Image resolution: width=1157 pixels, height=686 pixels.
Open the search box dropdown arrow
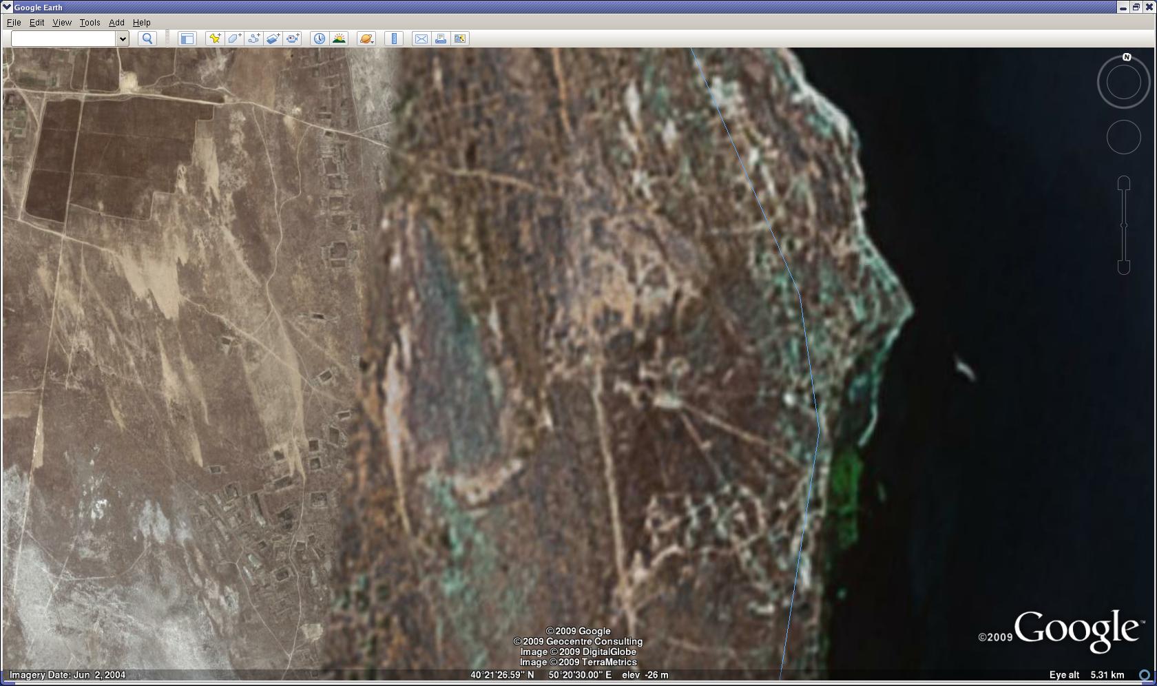(123, 39)
